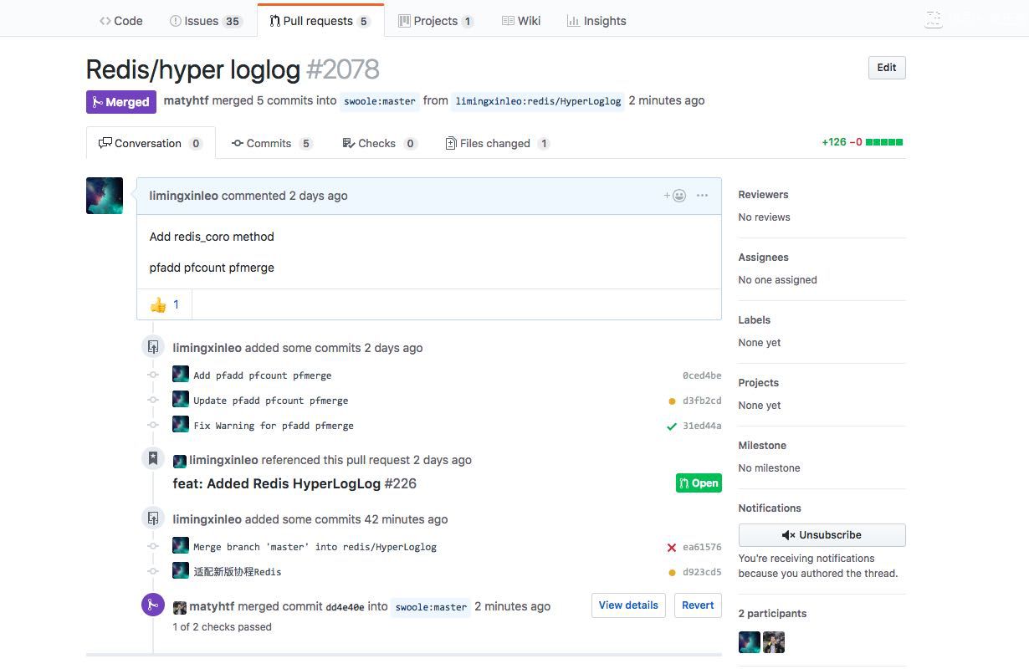The height and width of the screenshot is (669, 1029).
Task: Open matyhtf link in merge event
Action: (211, 606)
